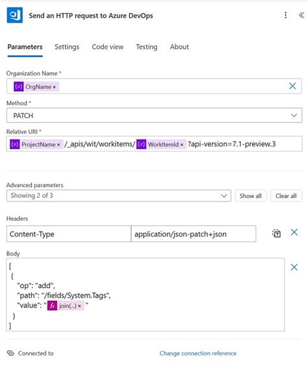Remove the join(...) expression from Body

coord(79,306)
